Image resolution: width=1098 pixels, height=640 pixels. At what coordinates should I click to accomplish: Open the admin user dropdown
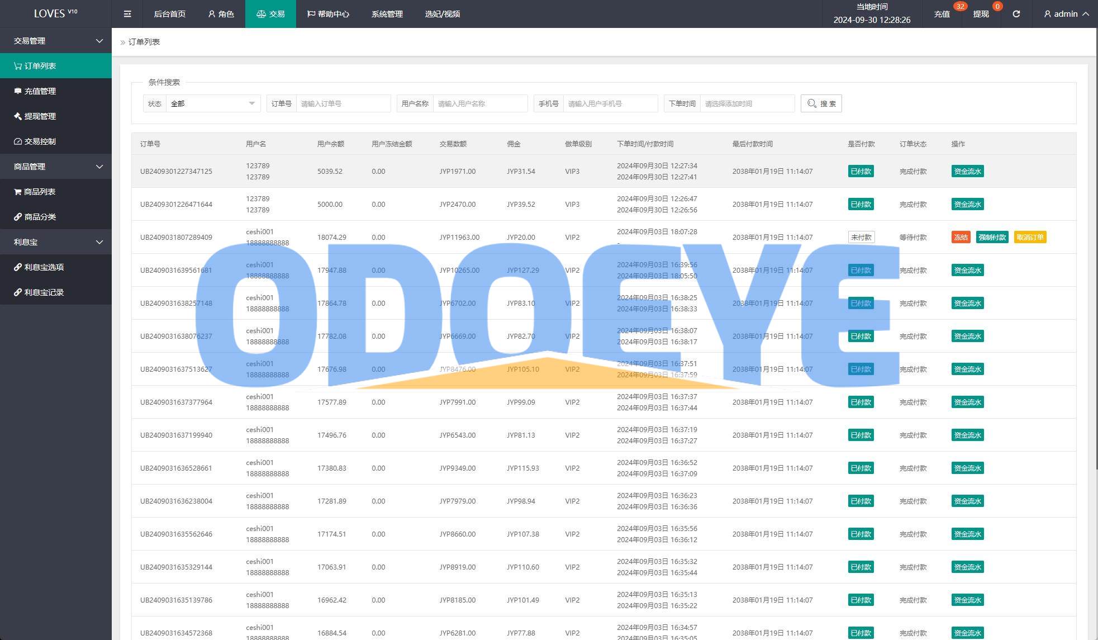pos(1066,14)
